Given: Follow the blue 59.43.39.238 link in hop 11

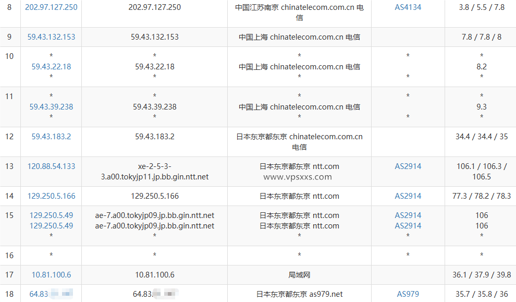Looking at the screenshot, I should point(51,107).
